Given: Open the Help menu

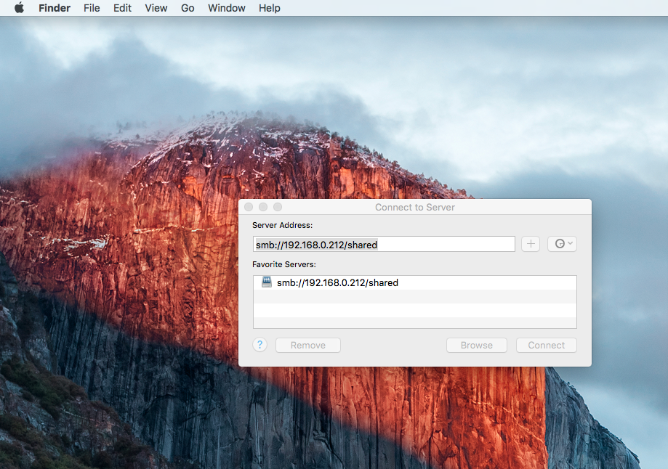Looking at the screenshot, I should (270, 8).
